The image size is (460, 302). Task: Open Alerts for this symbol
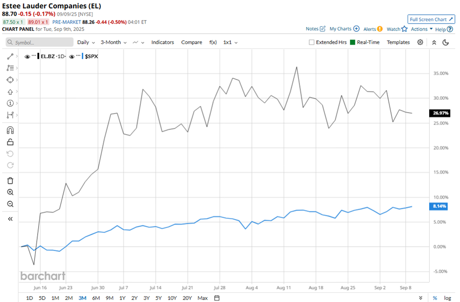click(373, 29)
